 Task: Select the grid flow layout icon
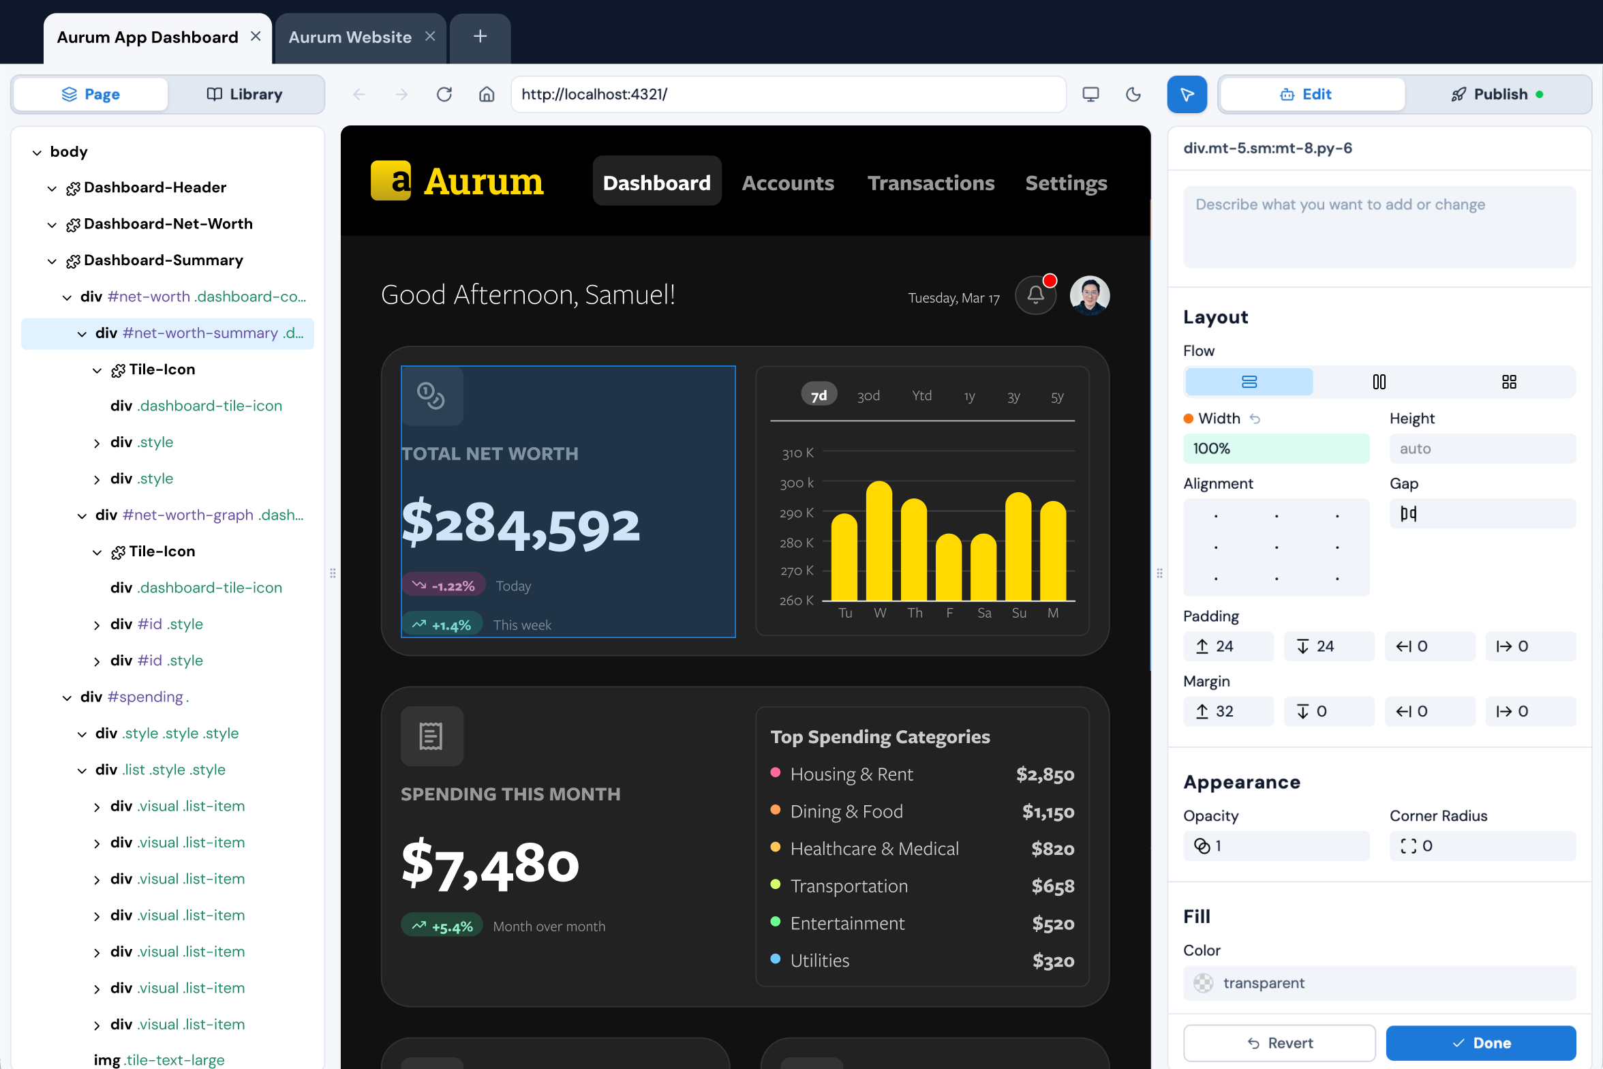[1509, 382]
